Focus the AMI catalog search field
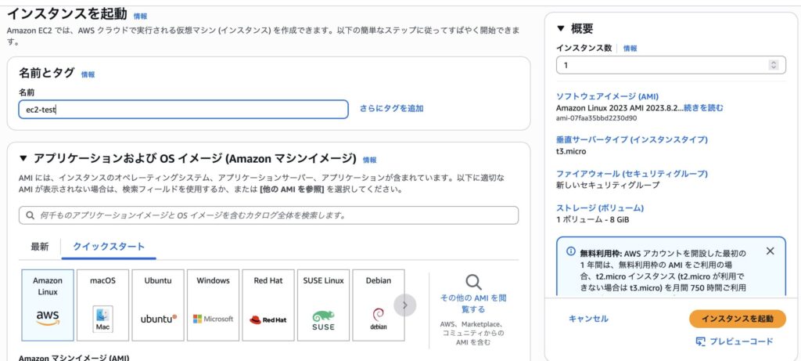801x361 pixels. [269, 215]
